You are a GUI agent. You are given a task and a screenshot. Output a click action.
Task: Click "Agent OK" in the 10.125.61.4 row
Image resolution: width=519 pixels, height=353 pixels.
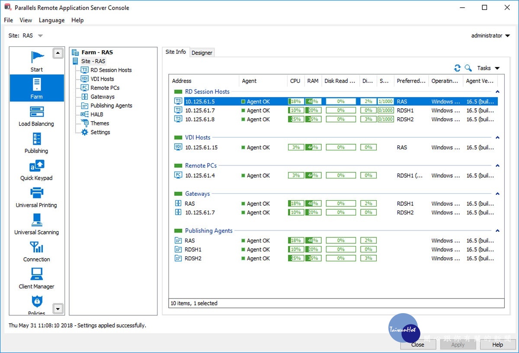click(258, 175)
